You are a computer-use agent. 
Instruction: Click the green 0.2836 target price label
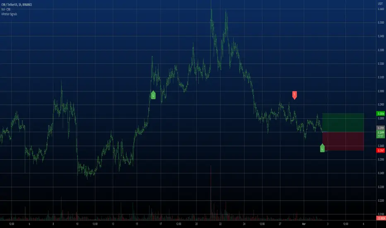pyautogui.click(x=381, y=114)
